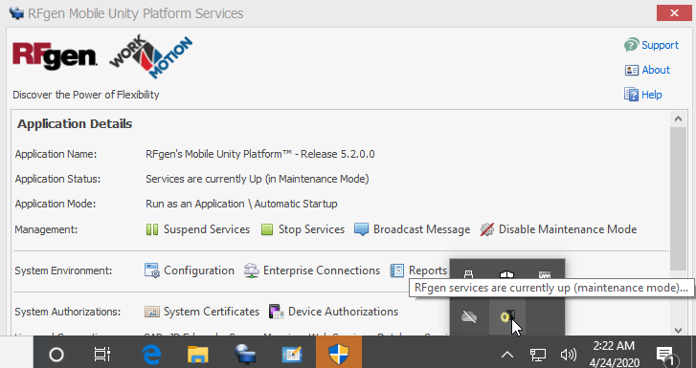Click the Suspend Services pause icon

[152, 229]
